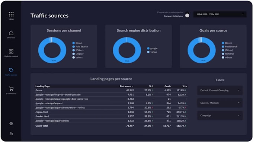The image size is (253, 142).
Task: Click grand total goals 12,727
Action: coord(167,126)
